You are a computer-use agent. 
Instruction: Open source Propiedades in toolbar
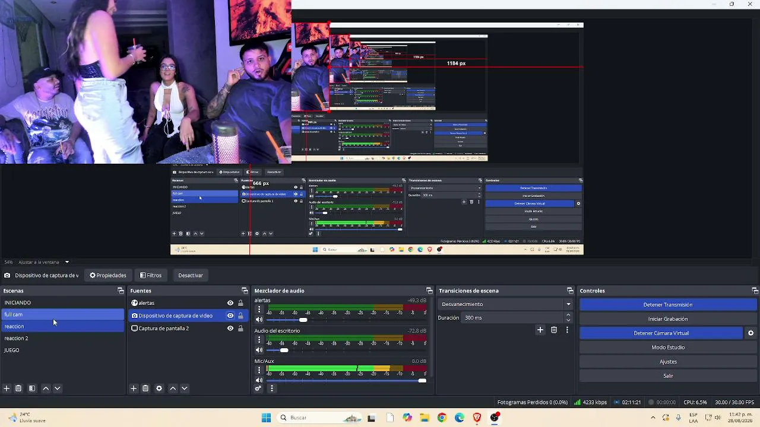108,275
